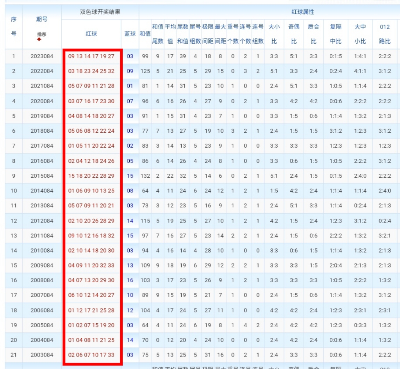Select issue number 2009084

pos(42,265)
